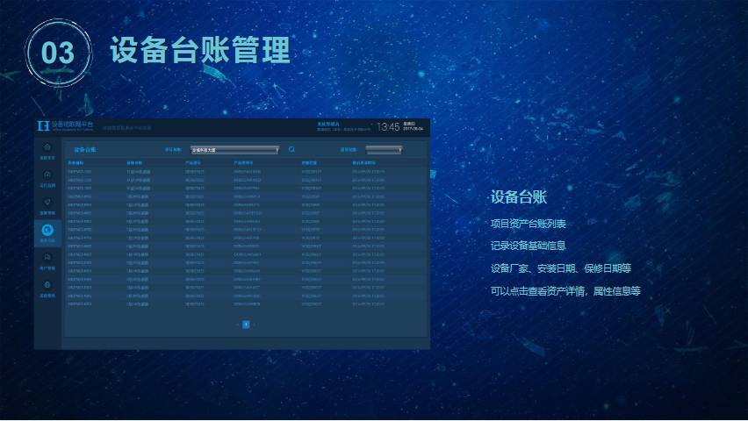Go to the next page arrow
The image size is (748, 421).
(x=255, y=325)
